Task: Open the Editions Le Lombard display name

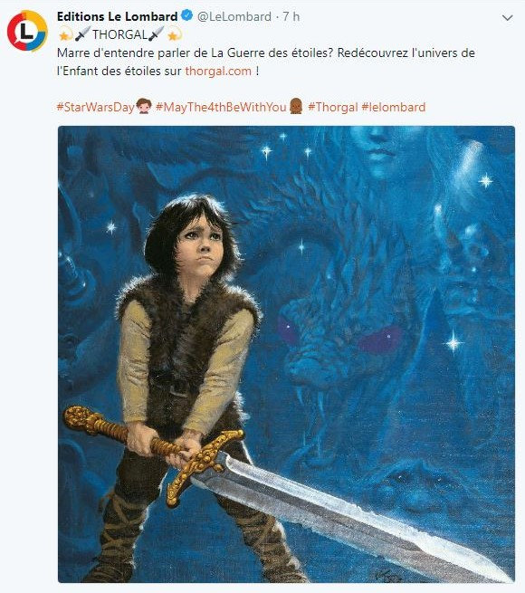Action: 118,16
